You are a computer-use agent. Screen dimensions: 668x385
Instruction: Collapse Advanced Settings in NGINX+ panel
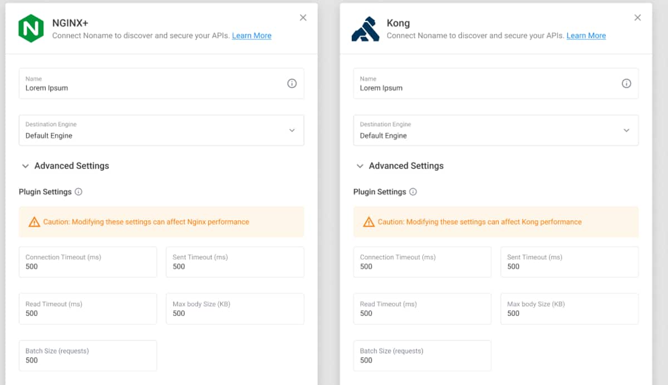coord(26,166)
